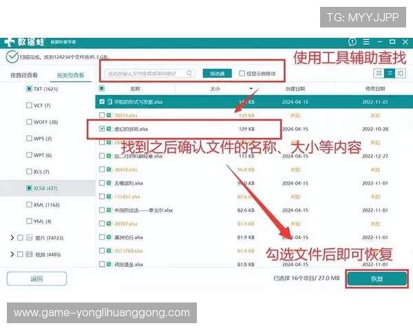Click the 129 KB size of 38074.xlsx

tap(246, 115)
